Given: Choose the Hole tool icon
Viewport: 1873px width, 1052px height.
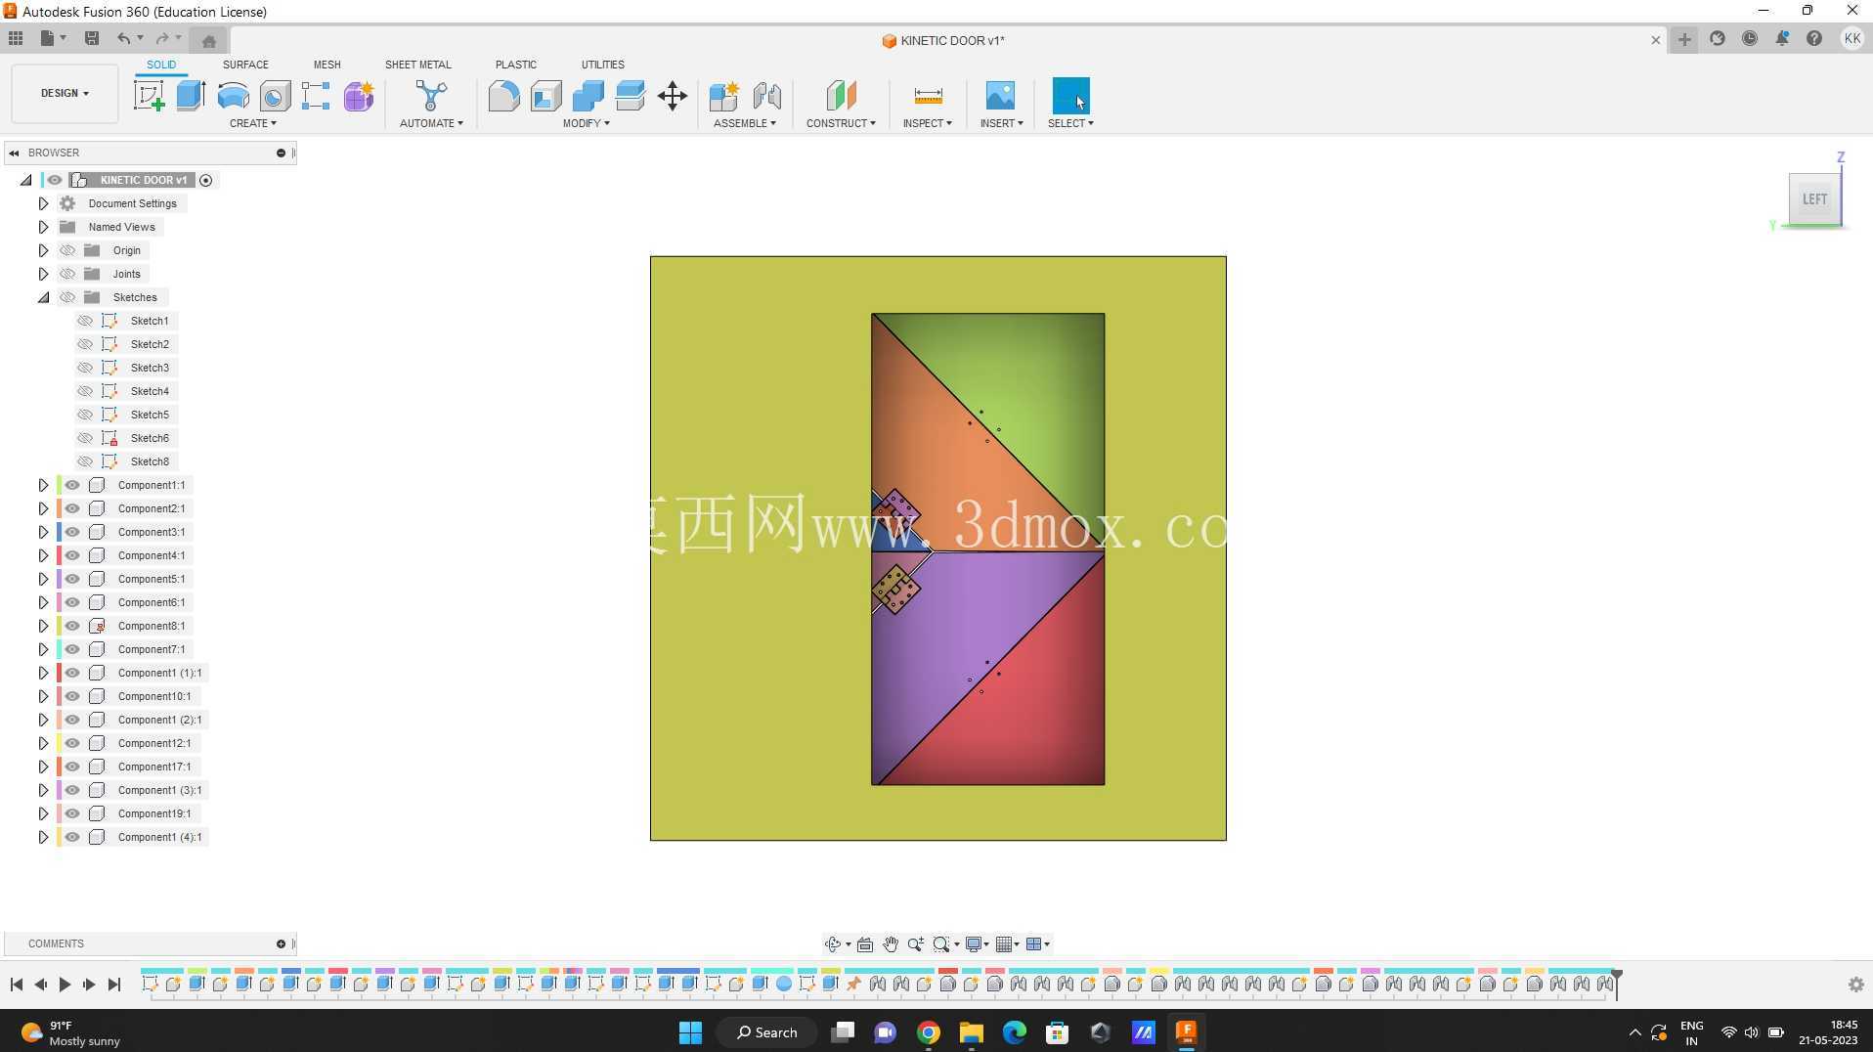Looking at the screenshot, I should click(275, 96).
